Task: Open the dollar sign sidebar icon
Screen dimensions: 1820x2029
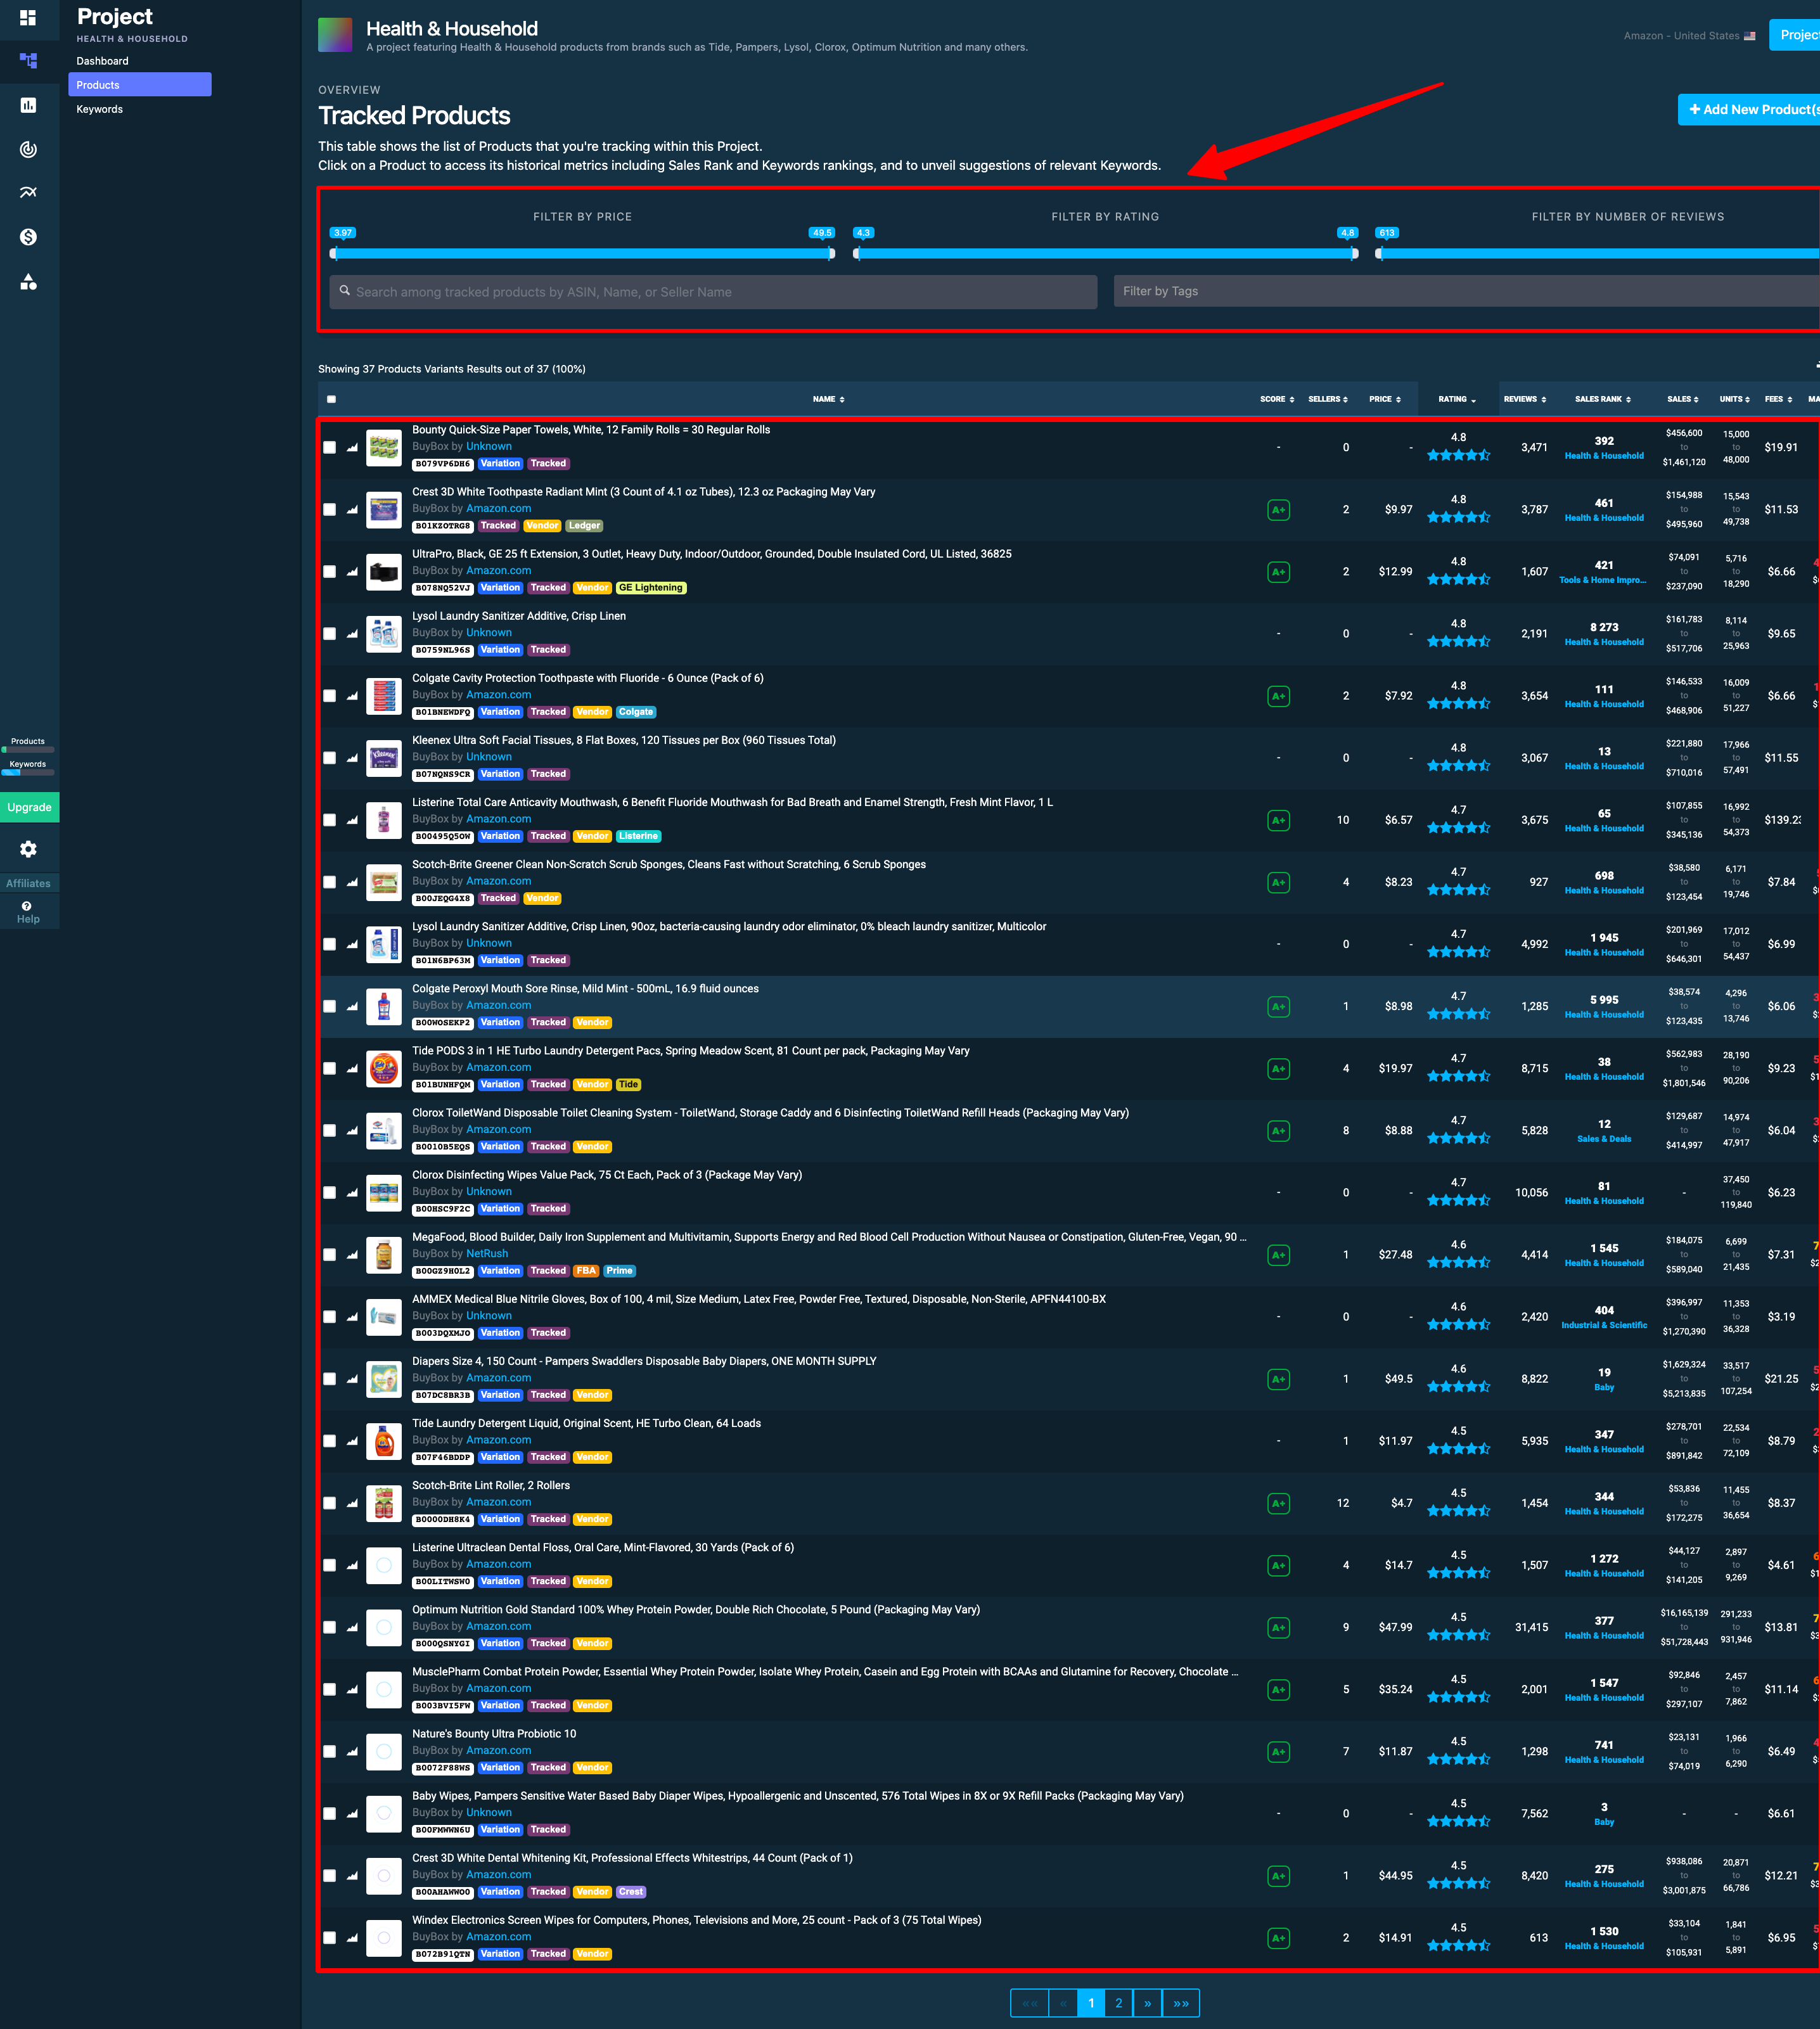Action: 28,237
